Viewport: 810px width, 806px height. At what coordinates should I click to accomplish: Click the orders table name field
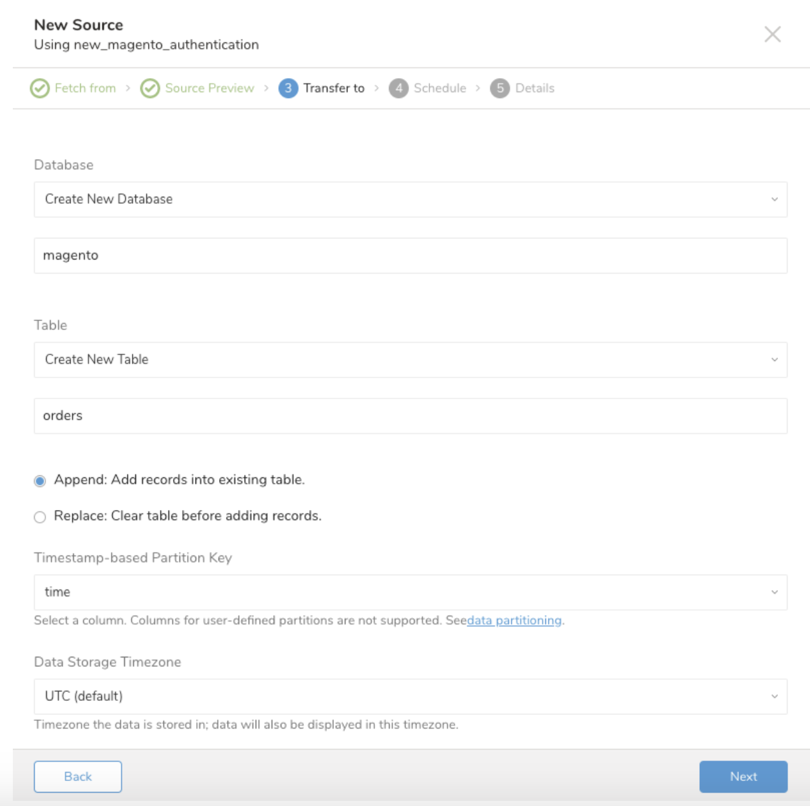(410, 416)
